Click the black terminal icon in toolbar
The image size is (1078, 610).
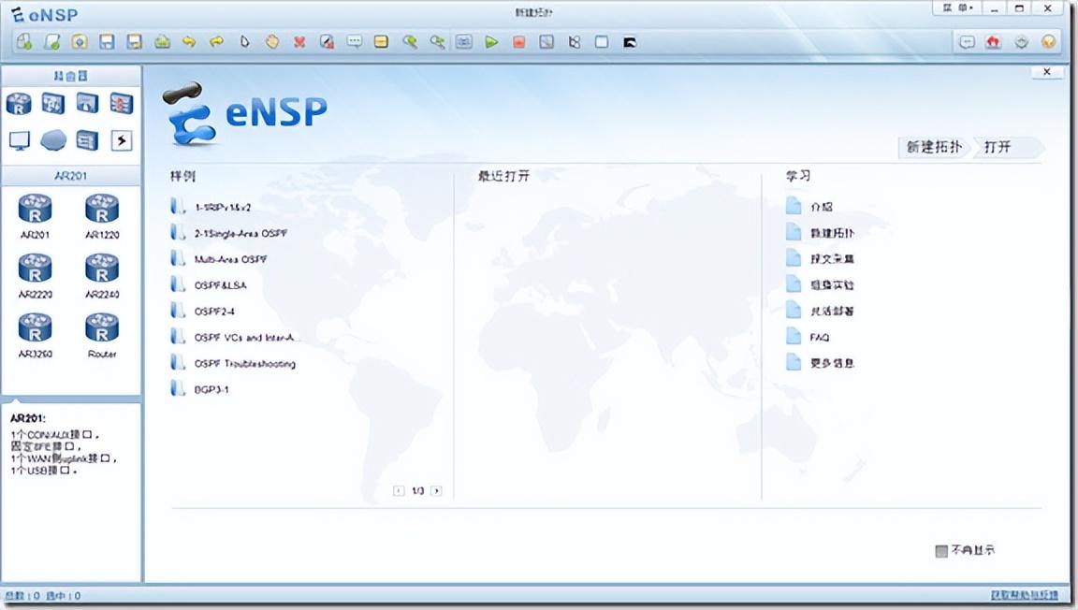point(630,42)
